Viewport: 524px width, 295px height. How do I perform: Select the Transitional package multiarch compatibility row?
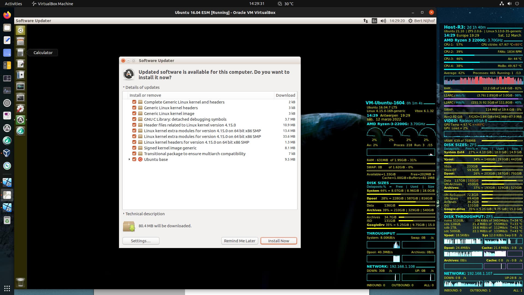210,154
